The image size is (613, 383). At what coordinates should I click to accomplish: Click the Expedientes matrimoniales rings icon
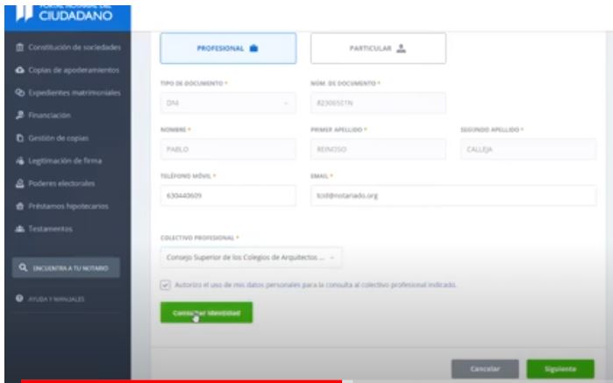point(19,93)
